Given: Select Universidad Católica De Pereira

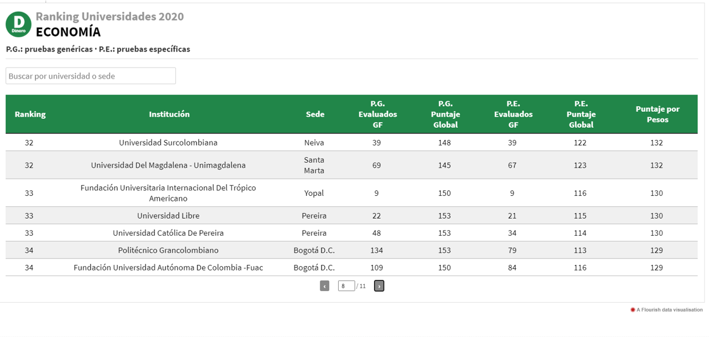Looking at the screenshot, I should [168, 233].
